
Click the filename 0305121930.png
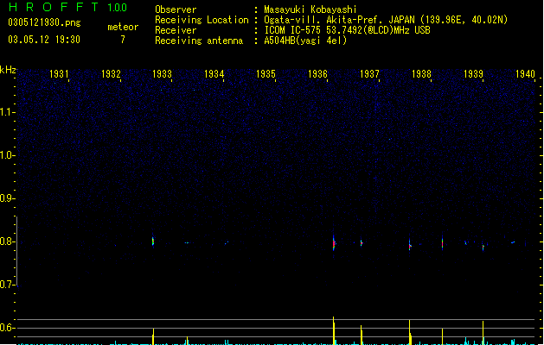pyautogui.click(x=44, y=22)
